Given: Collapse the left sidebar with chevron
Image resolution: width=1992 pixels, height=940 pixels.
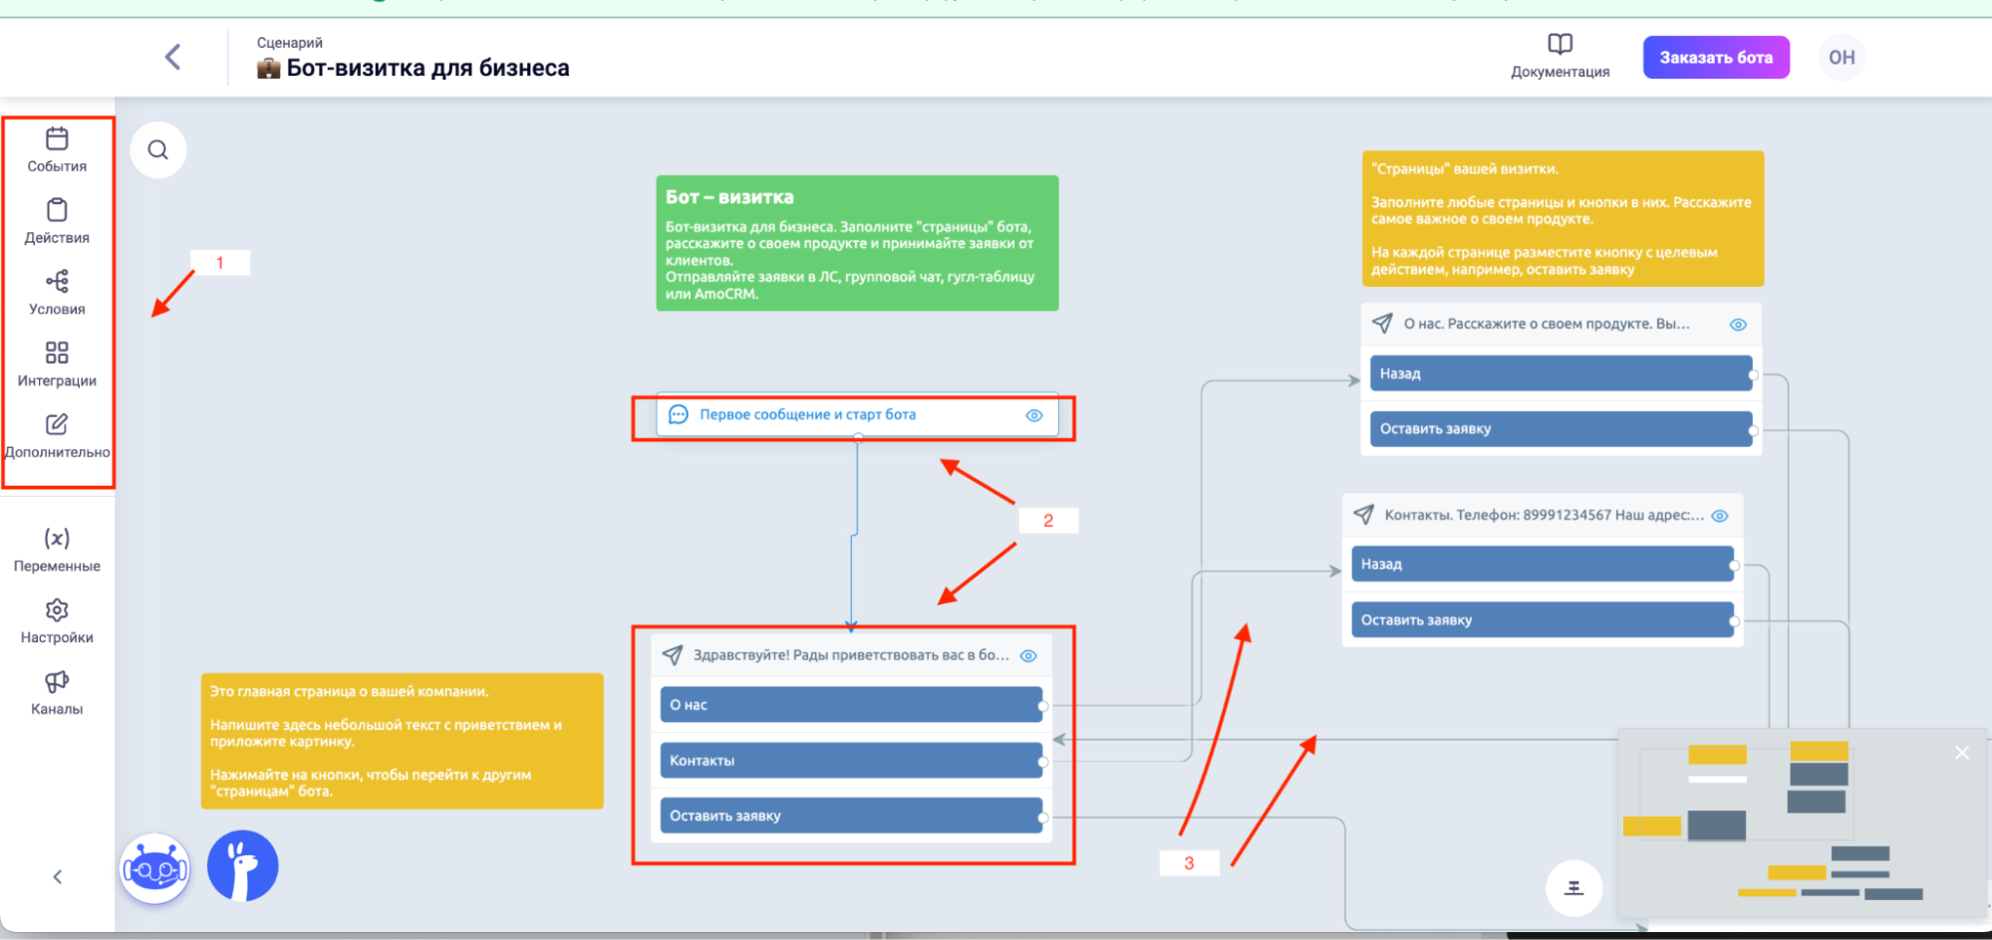Looking at the screenshot, I should [57, 876].
